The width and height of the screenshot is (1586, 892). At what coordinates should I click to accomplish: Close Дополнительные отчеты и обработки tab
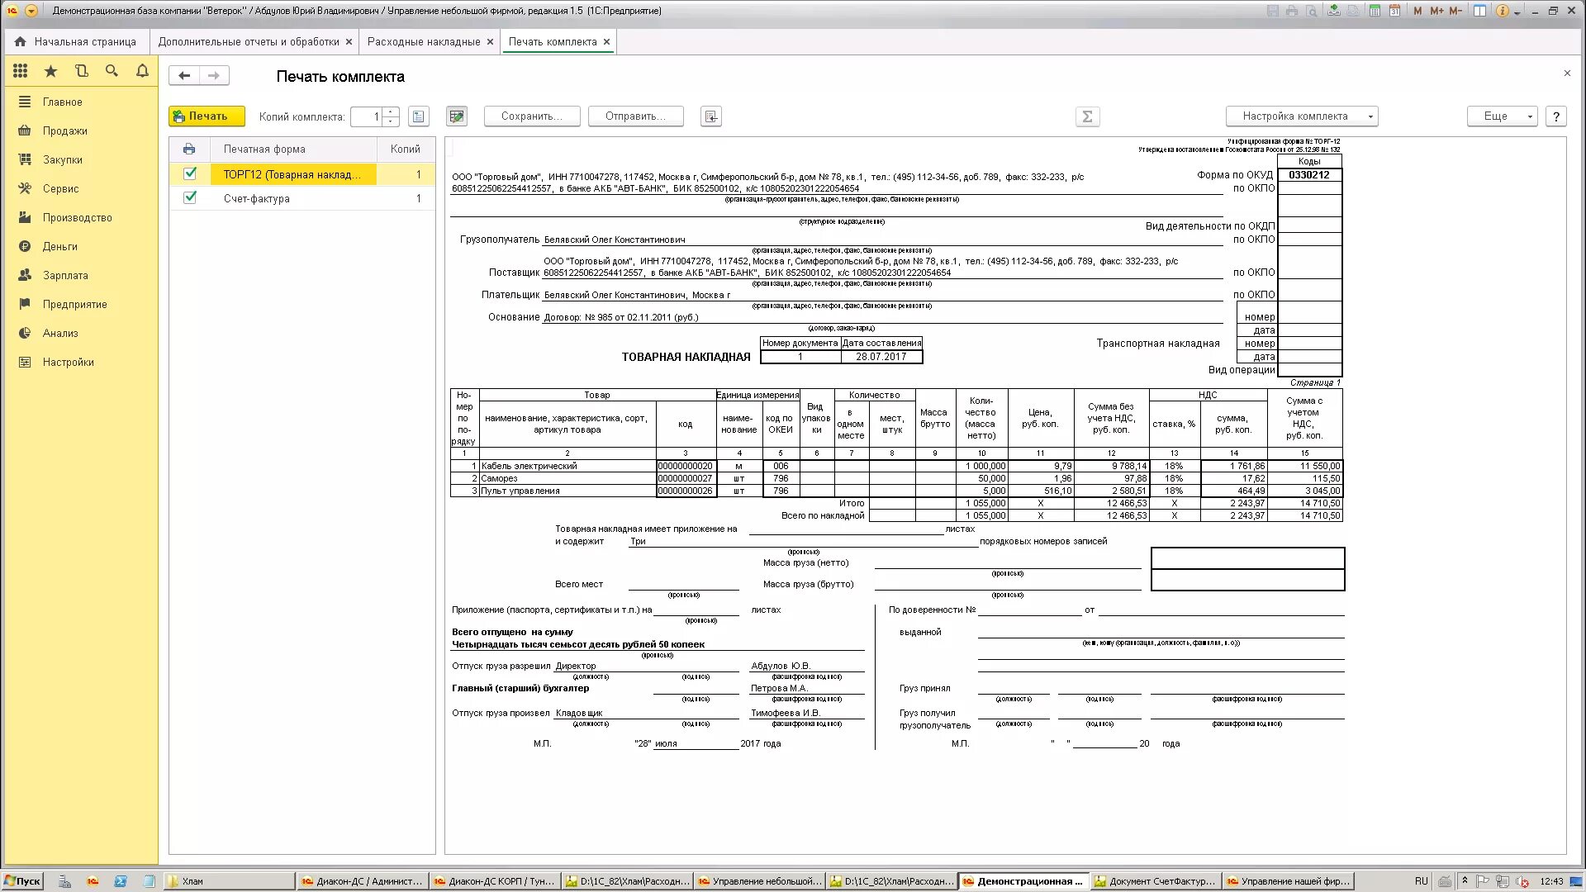point(349,42)
